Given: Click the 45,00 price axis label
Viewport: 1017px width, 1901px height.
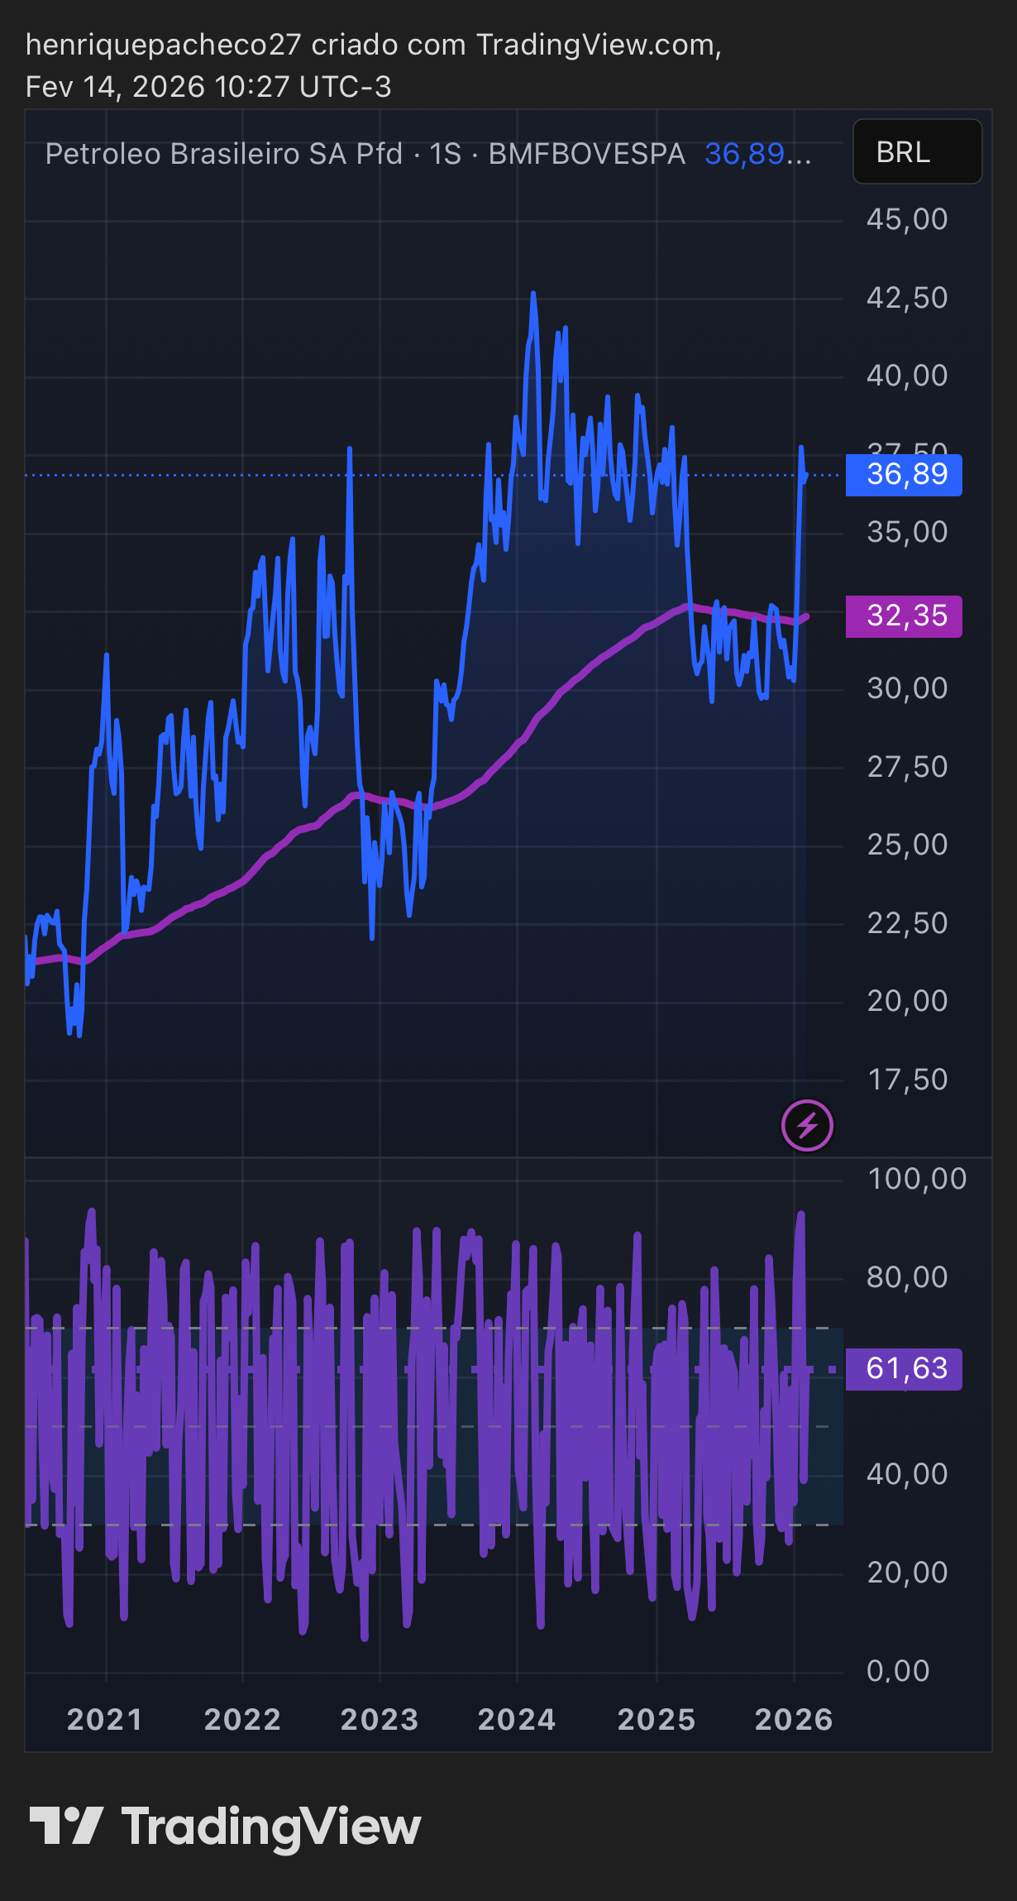Looking at the screenshot, I should tap(907, 220).
